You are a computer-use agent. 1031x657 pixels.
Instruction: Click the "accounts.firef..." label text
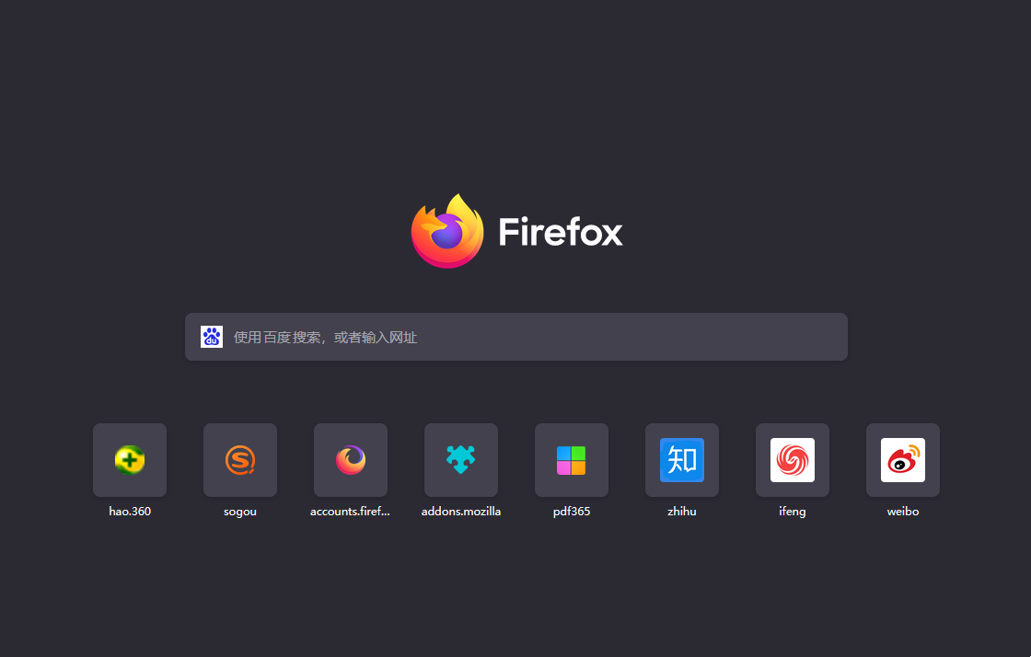[x=351, y=511]
